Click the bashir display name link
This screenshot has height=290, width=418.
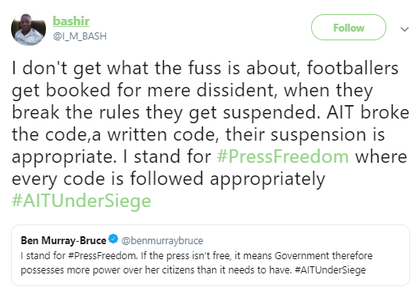tap(71, 21)
